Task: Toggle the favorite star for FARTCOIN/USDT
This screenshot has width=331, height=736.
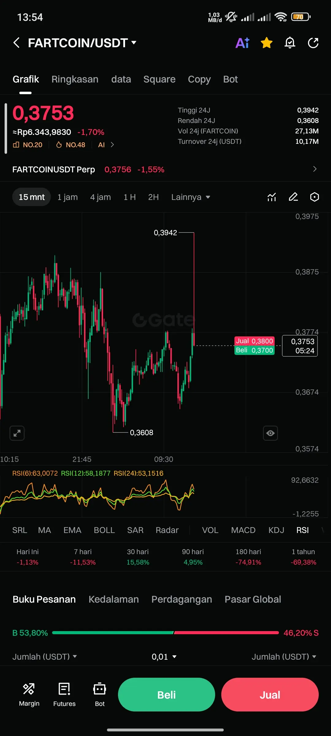Action: (267, 43)
